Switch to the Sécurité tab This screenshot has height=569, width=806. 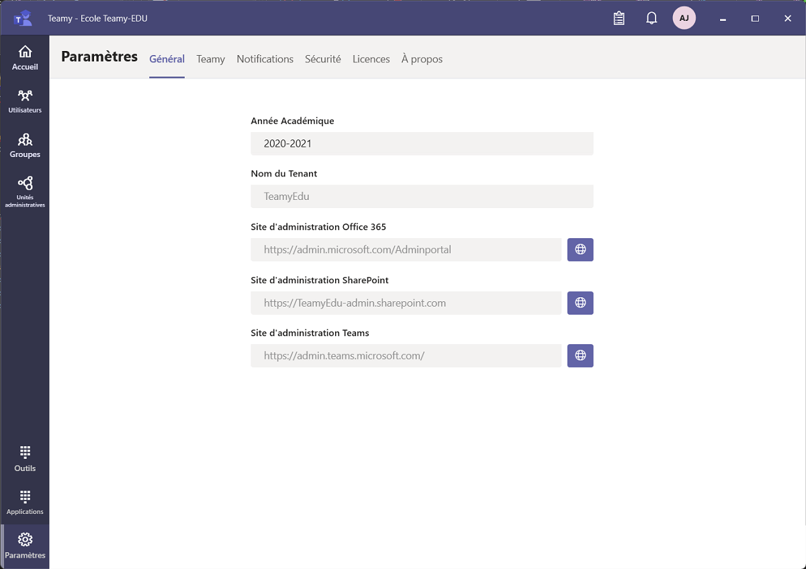(323, 59)
